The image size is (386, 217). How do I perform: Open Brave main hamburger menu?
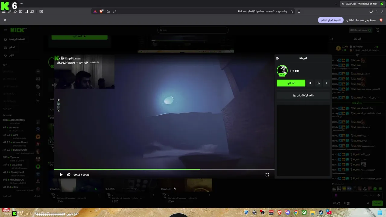[4, 11]
